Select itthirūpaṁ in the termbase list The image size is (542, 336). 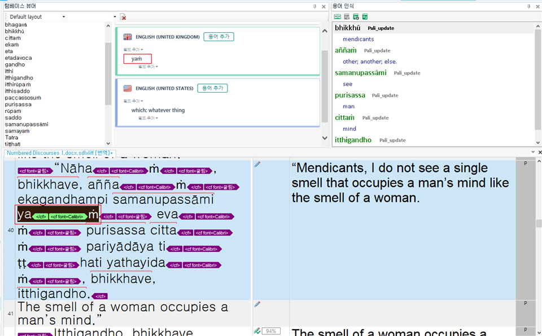click(x=18, y=85)
